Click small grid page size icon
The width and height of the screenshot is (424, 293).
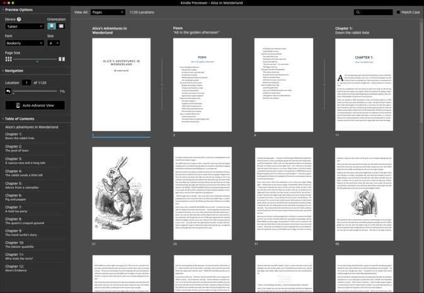[x=9, y=59]
